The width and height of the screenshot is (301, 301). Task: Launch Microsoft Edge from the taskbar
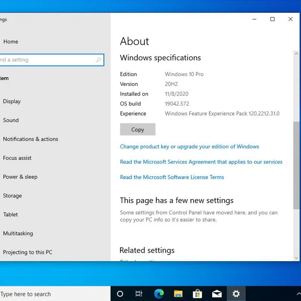[x=159, y=294]
